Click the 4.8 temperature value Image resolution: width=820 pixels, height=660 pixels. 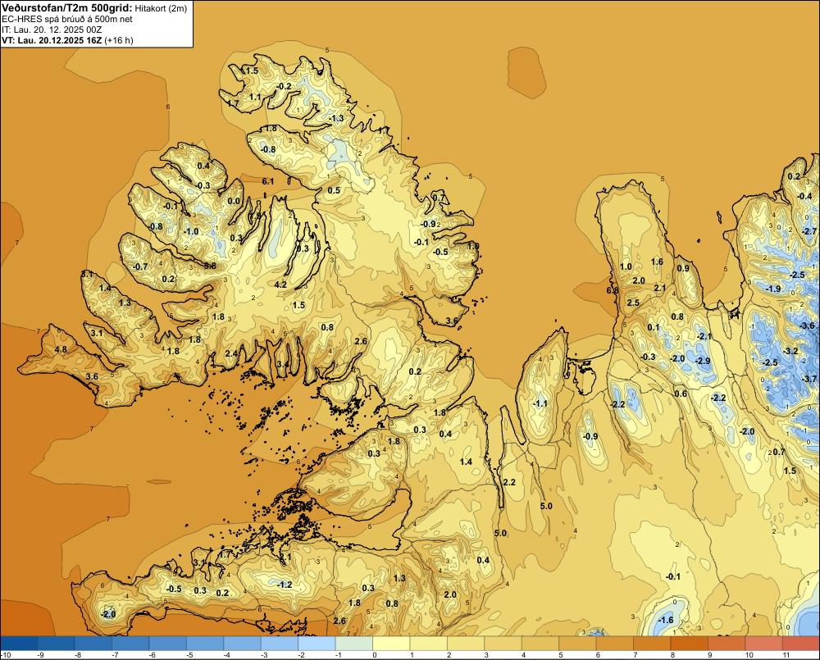61,350
